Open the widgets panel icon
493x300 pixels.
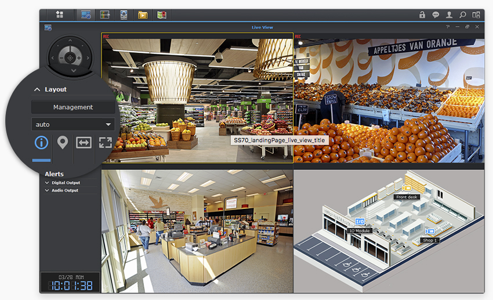[x=476, y=15]
